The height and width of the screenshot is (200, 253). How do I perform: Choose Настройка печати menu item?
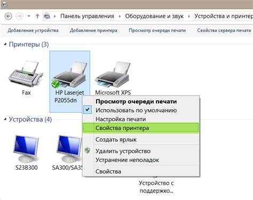(x=141, y=119)
